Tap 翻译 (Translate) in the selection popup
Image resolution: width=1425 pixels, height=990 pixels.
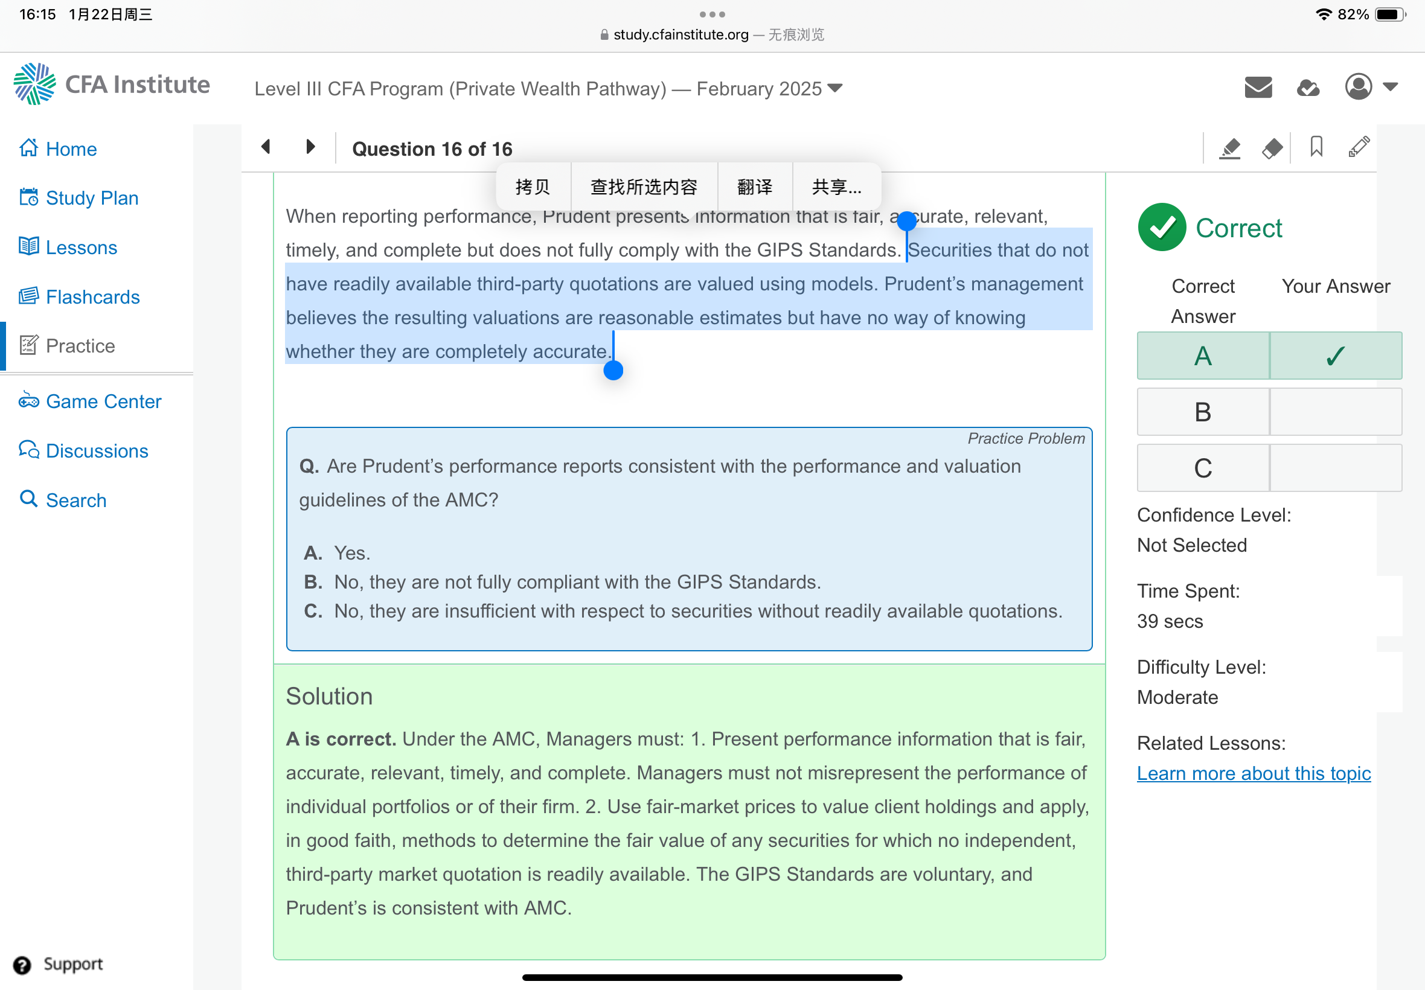[x=754, y=187]
